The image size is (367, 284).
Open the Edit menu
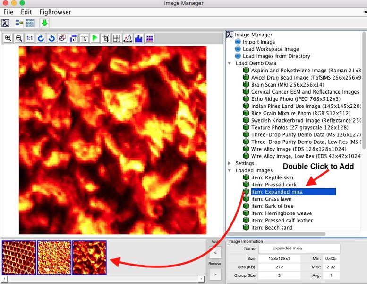coord(26,11)
